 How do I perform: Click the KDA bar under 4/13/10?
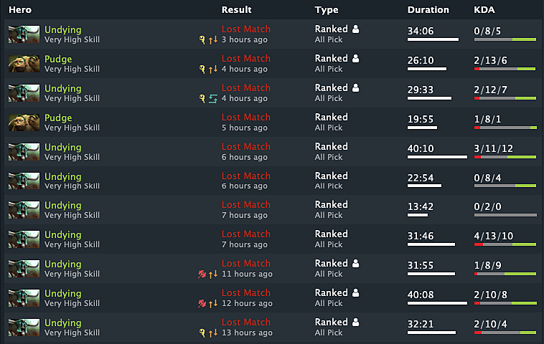point(505,244)
